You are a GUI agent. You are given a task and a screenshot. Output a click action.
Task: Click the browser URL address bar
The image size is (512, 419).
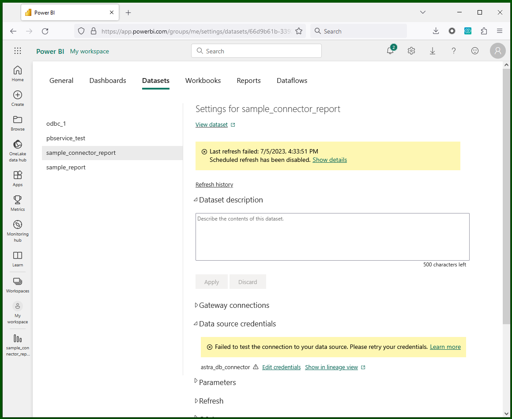(196, 31)
